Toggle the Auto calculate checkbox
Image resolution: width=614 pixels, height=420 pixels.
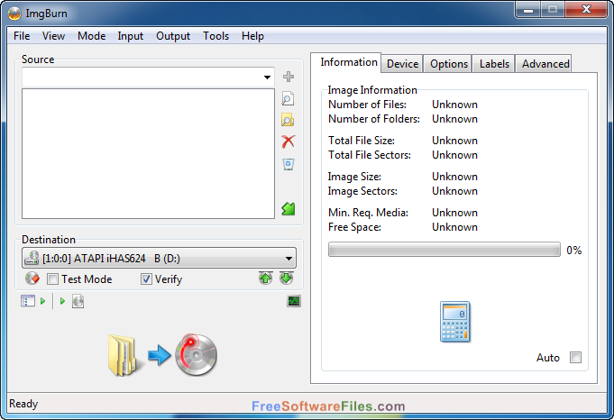click(575, 358)
